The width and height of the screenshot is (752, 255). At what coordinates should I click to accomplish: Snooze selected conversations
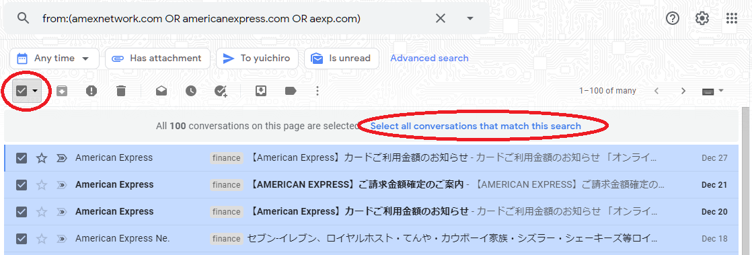coord(191,91)
